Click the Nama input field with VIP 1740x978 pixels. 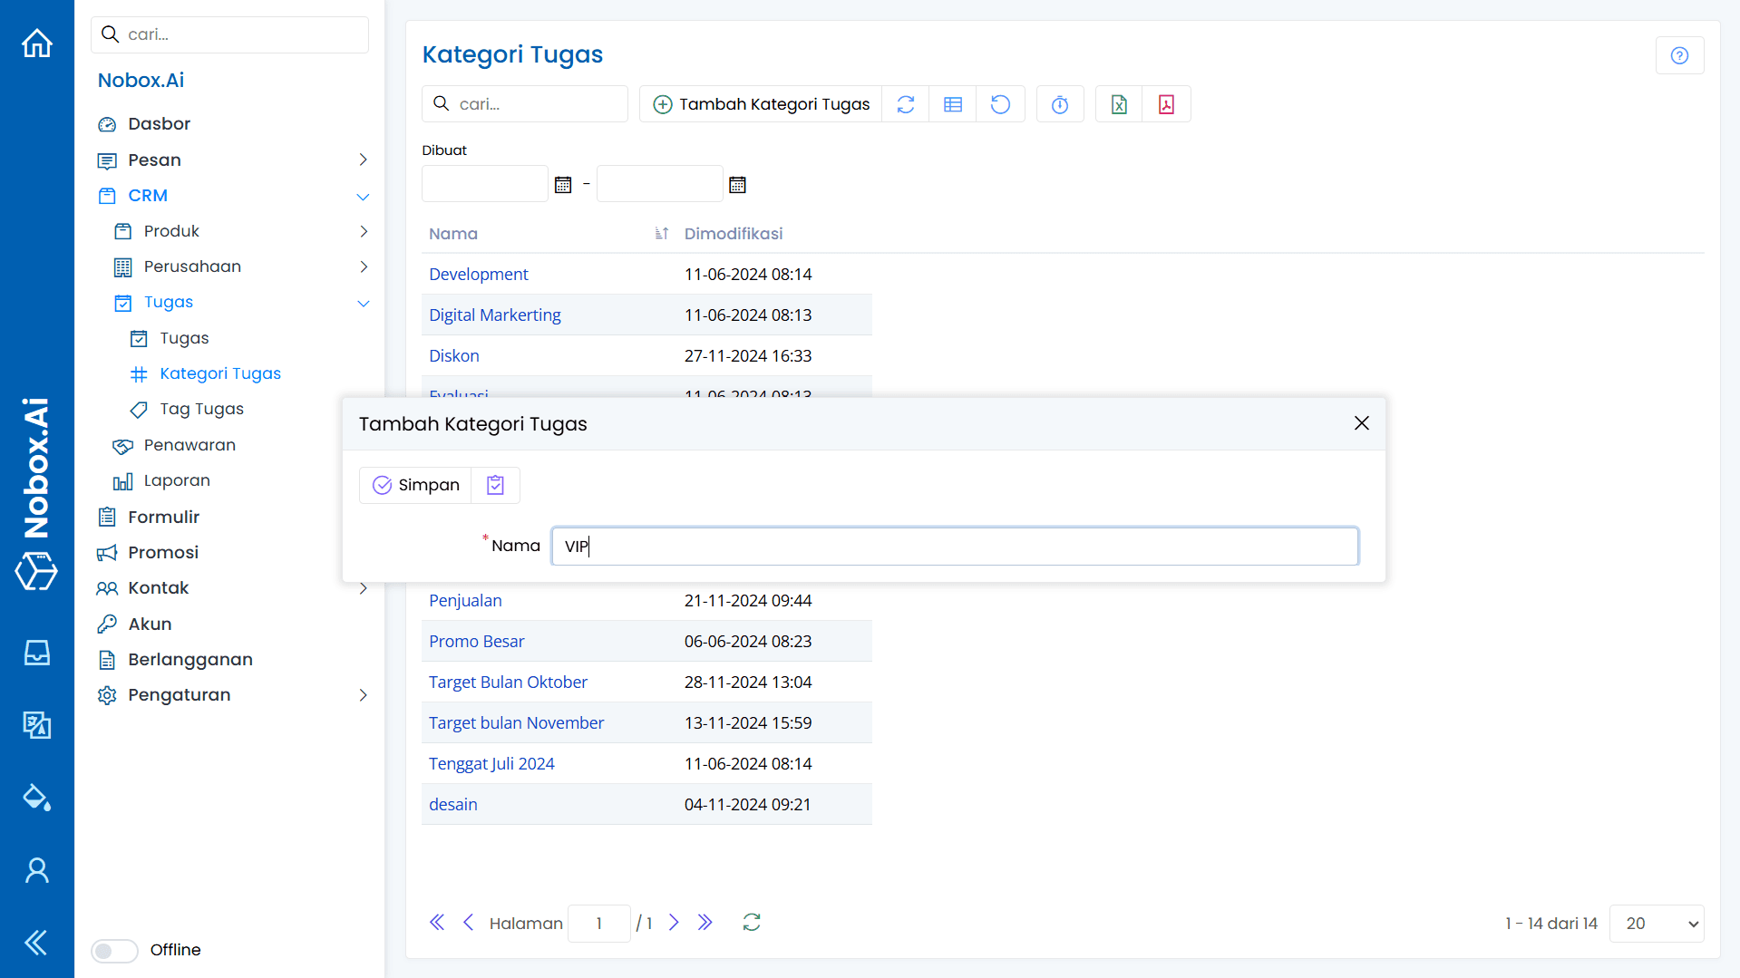point(954,546)
